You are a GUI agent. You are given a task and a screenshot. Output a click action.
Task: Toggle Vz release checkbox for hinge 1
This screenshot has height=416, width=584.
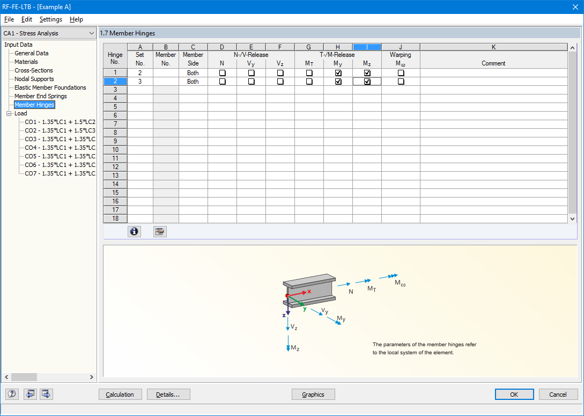280,73
